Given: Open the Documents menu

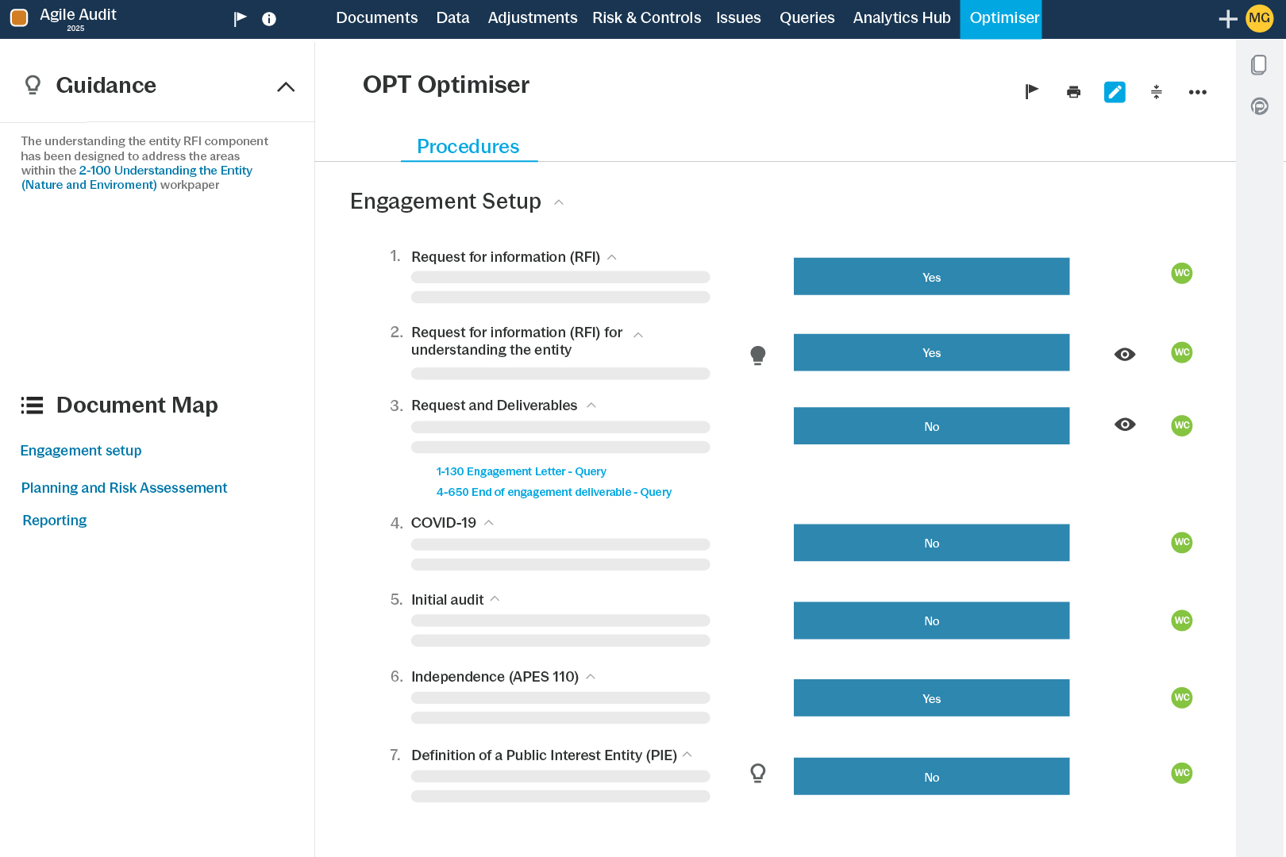Looking at the screenshot, I should click(x=376, y=18).
